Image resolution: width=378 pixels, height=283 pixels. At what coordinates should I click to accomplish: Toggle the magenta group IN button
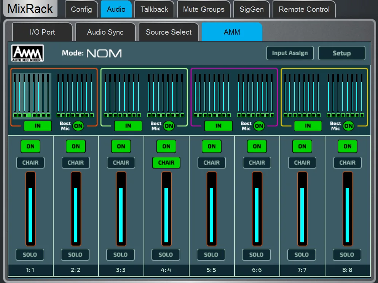(219, 126)
